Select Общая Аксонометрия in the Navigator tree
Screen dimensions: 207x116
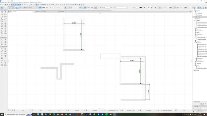pyautogui.click(x=202, y=39)
